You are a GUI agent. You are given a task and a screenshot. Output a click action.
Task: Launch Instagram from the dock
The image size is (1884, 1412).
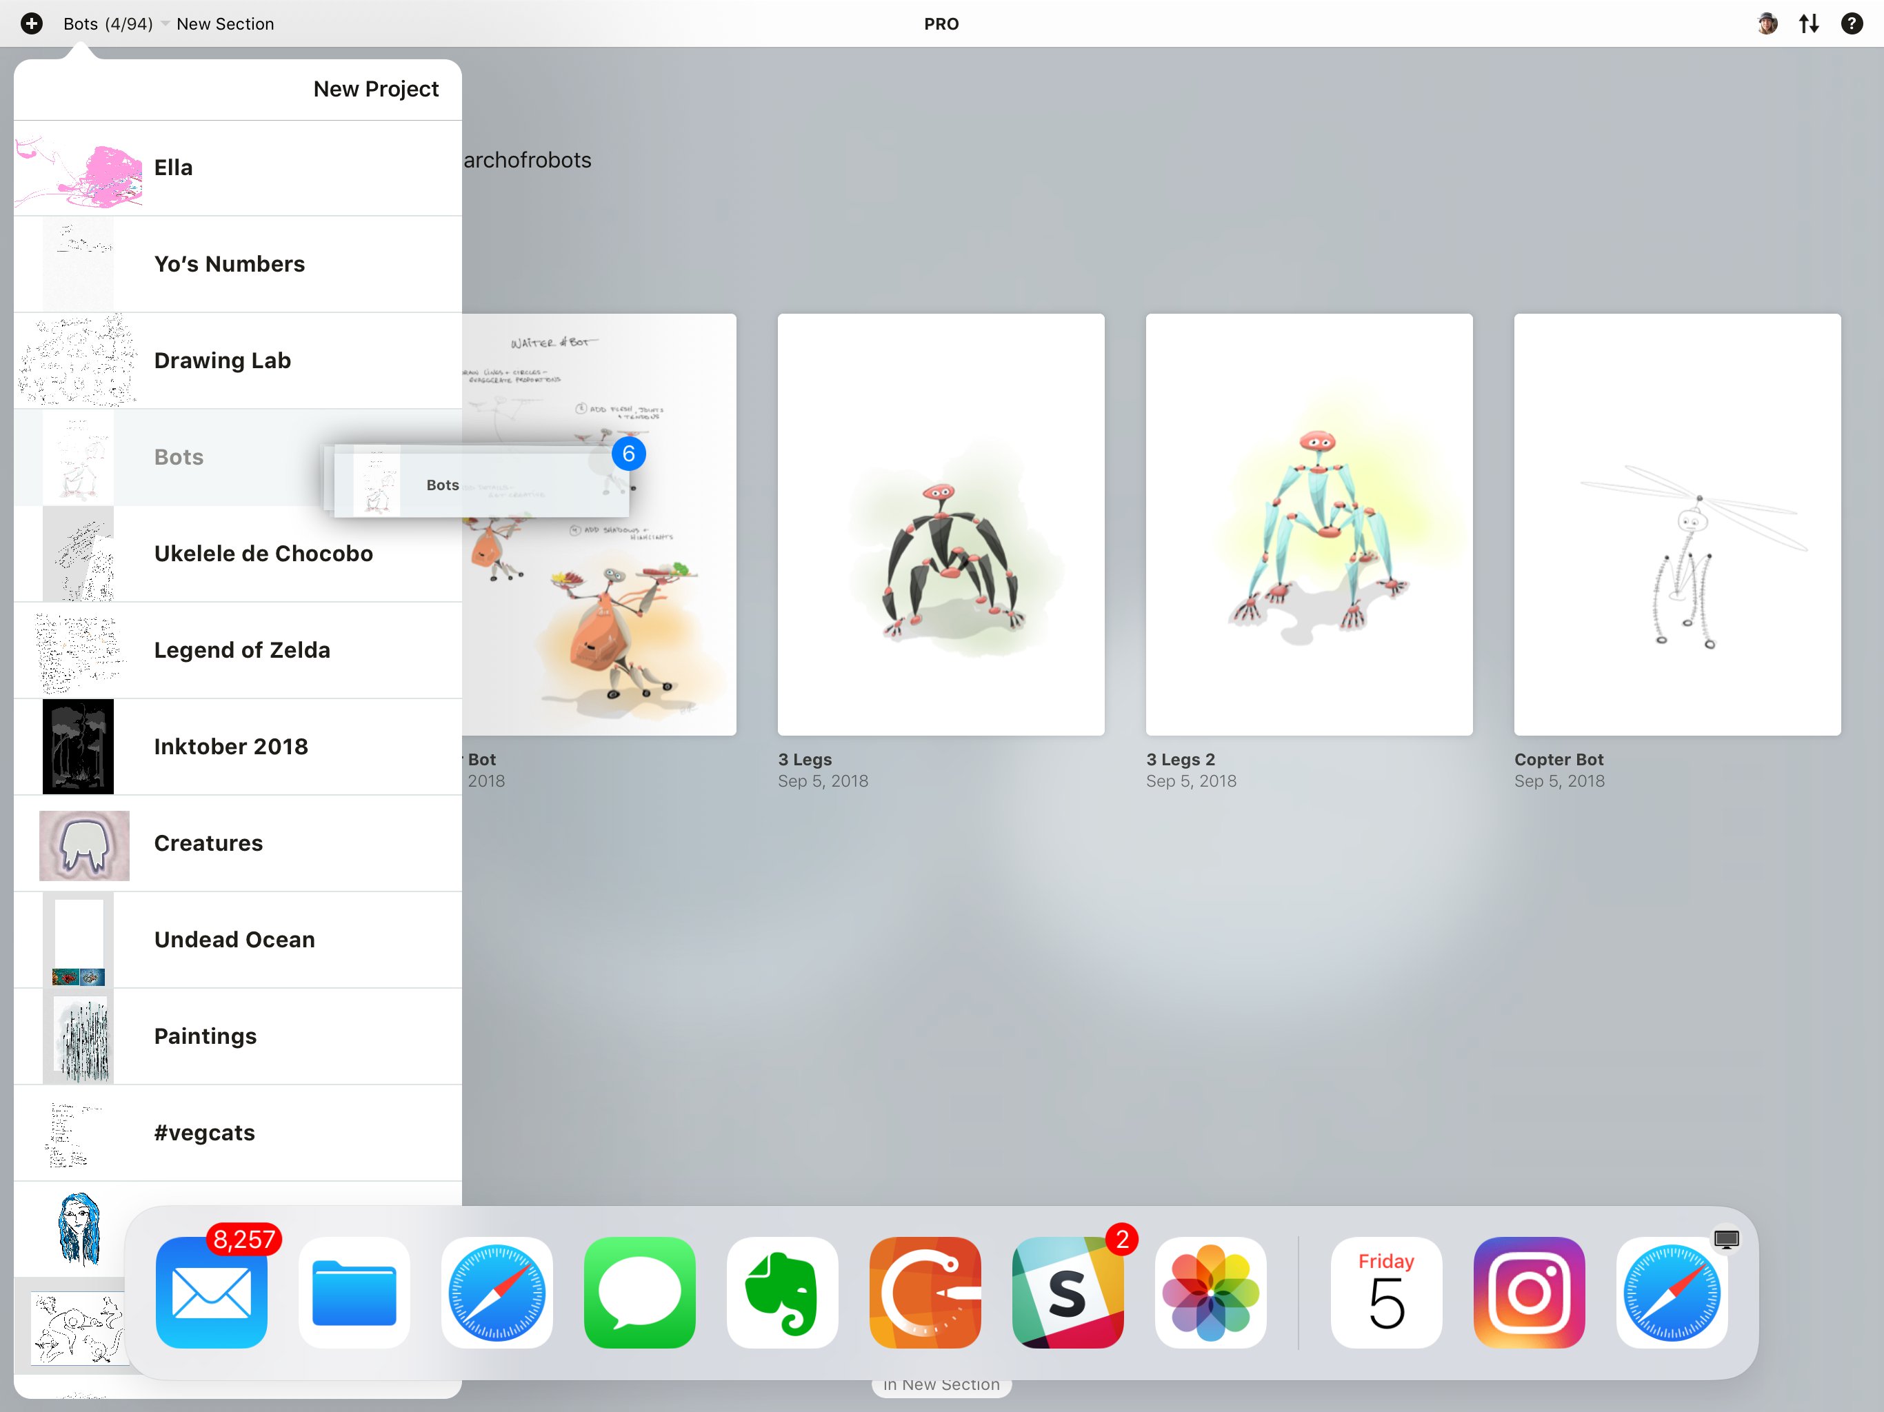1530,1292
